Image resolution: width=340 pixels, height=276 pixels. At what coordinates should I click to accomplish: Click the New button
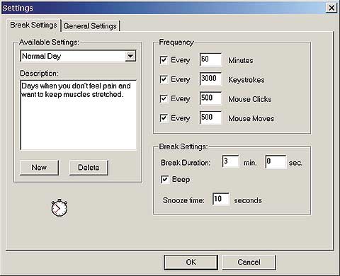pyautogui.click(x=39, y=168)
